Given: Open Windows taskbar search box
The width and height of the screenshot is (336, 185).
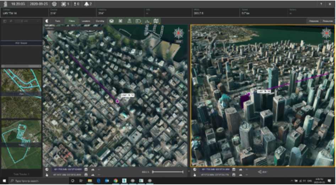Looking at the screenshot, I should (36, 181).
